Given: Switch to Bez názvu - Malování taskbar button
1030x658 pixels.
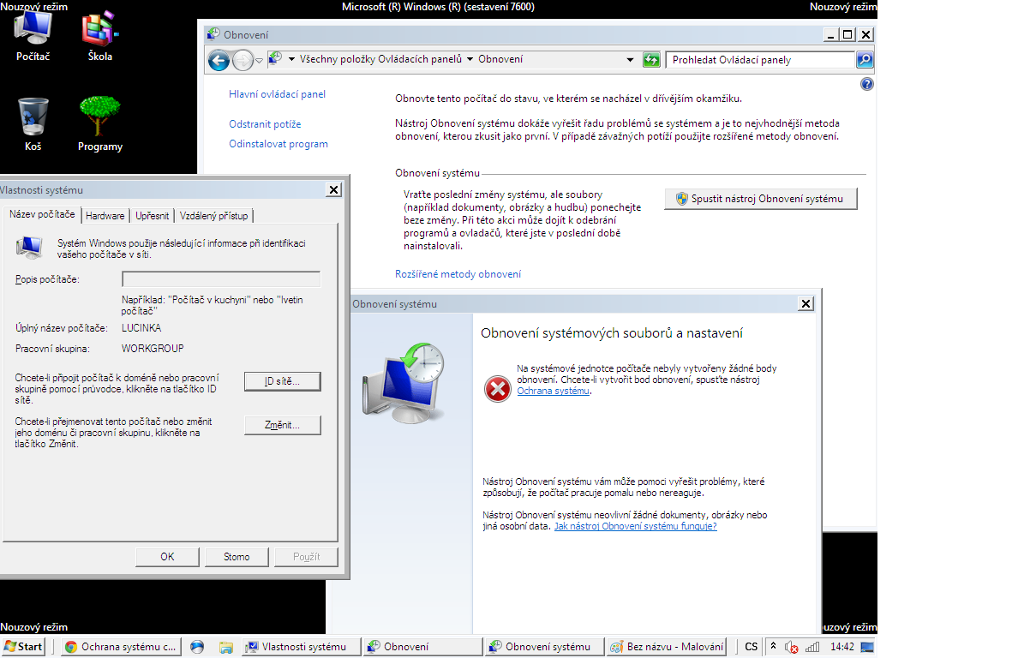Looking at the screenshot, I should pos(667,647).
